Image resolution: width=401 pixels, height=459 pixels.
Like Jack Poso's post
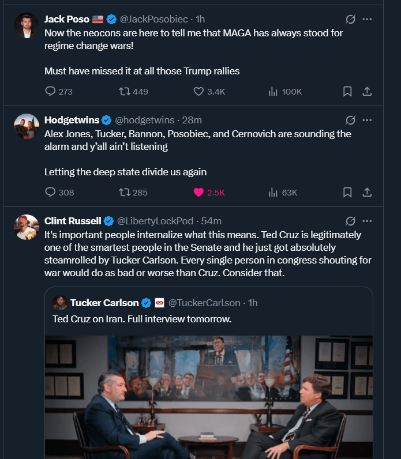(x=198, y=91)
